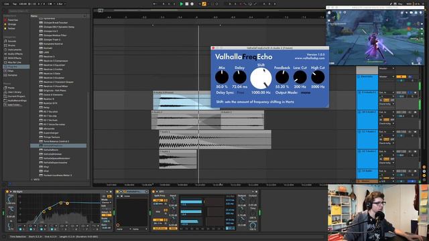Select Neutron 3 Transient Shaper plug-in
Image resolution: width=429 pixels, height=241 pixels.
tap(58, 82)
